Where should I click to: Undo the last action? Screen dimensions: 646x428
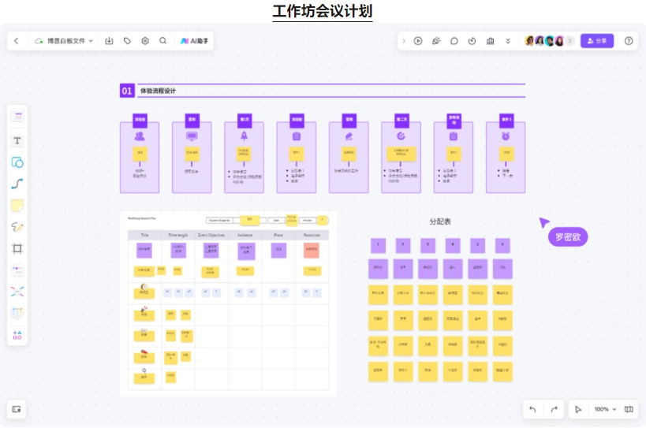[532, 409]
